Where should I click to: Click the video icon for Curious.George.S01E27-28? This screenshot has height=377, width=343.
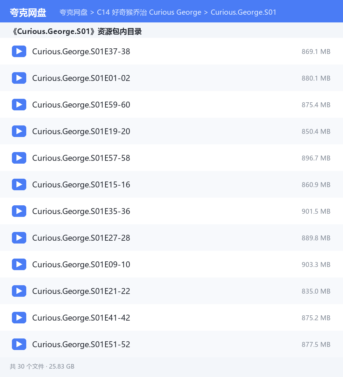click(x=19, y=238)
